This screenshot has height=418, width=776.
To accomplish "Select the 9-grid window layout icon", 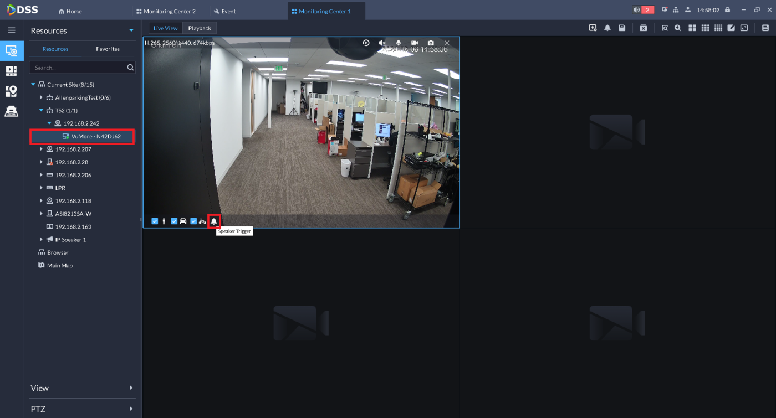I will 706,28.
